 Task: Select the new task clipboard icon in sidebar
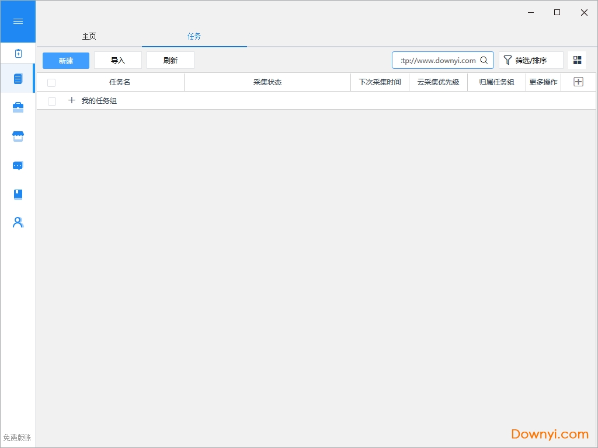[x=18, y=52]
